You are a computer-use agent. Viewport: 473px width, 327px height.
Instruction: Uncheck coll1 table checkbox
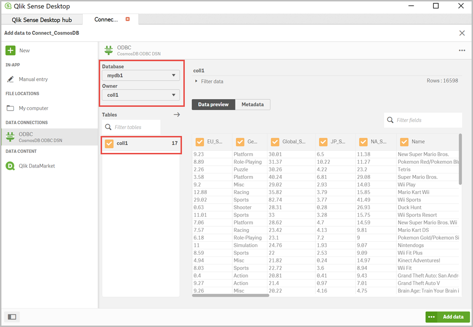click(x=109, y=144)
